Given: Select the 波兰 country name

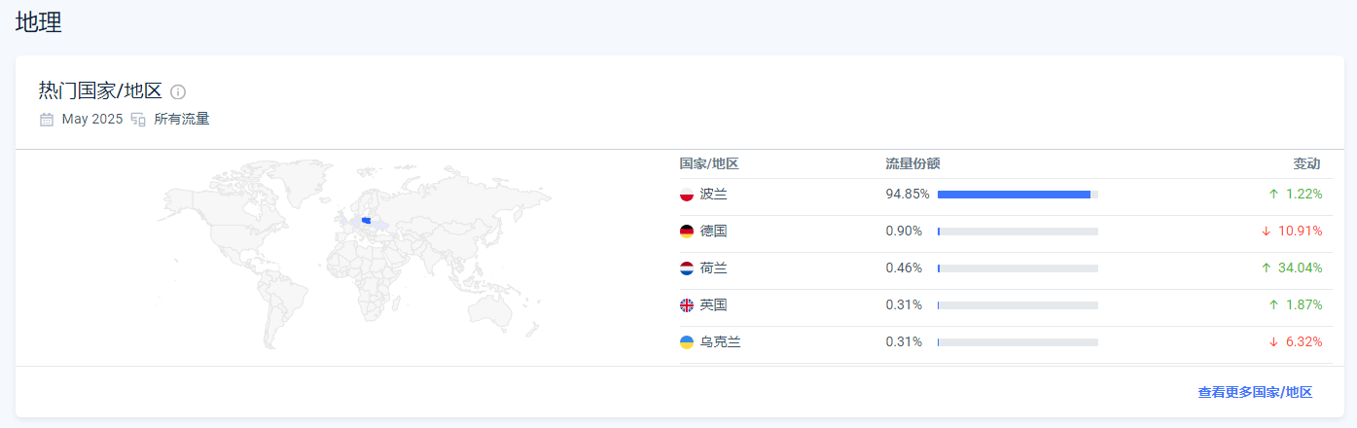Looking at the screenshot, I should pos(713,195).
